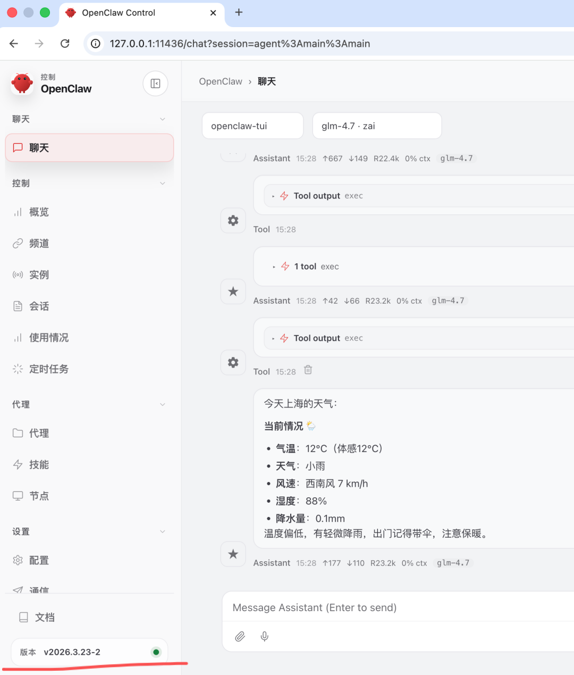The height and width of the screenshot is (675, 574).
Task: Open a new browser tab with plus button
Action: tap(239, 12)
